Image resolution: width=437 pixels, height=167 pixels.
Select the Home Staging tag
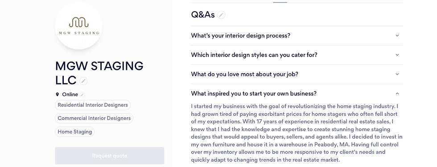(75, 132)
